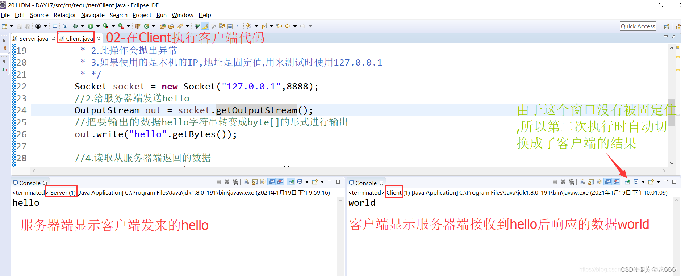Remove all terminated launches in left console
This screenshot has width=681, height=276.
pyautogui.click(x=235, y=182)
